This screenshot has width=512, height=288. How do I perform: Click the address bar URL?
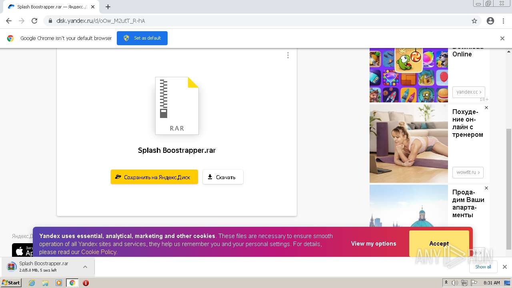101,21
